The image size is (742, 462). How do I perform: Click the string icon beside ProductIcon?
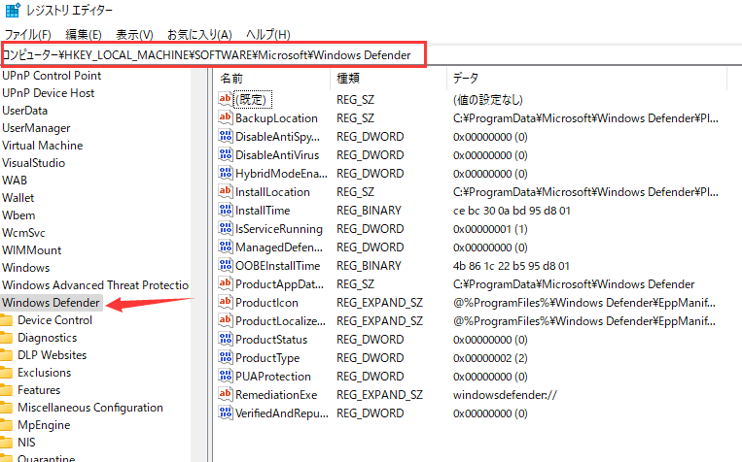coord(226,302)
